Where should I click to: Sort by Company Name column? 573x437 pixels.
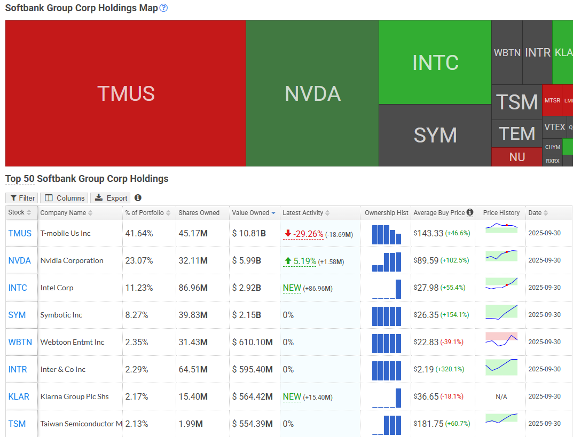[66, 213]
